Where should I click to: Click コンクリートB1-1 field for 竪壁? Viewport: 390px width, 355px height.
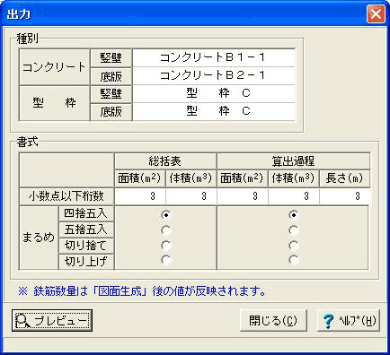tap(214, 58)
